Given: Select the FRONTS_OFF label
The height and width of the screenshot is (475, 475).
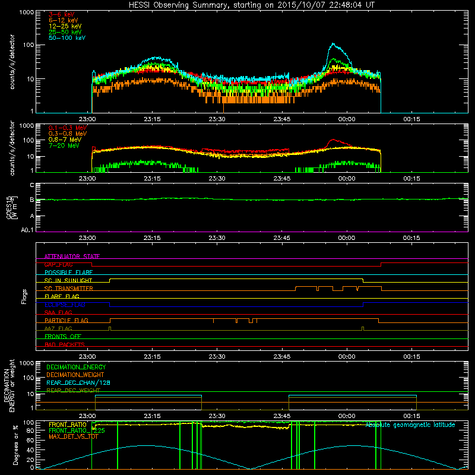Looking at the screenshot, I should coord(63,336).
